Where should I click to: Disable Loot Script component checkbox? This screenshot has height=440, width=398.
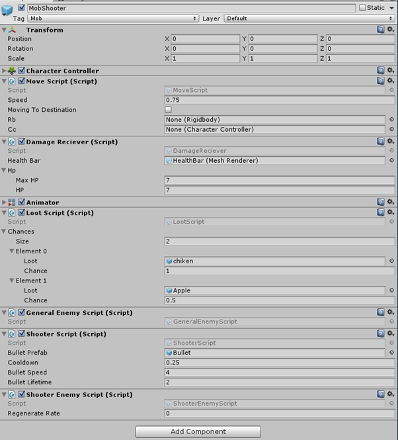click(21, 212)
